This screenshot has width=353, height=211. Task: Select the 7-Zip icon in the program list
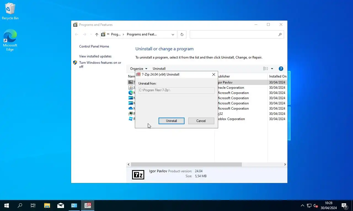point(131,82)
